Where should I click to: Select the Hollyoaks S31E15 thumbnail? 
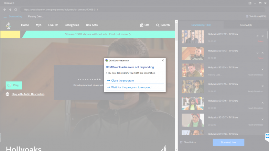193,86
